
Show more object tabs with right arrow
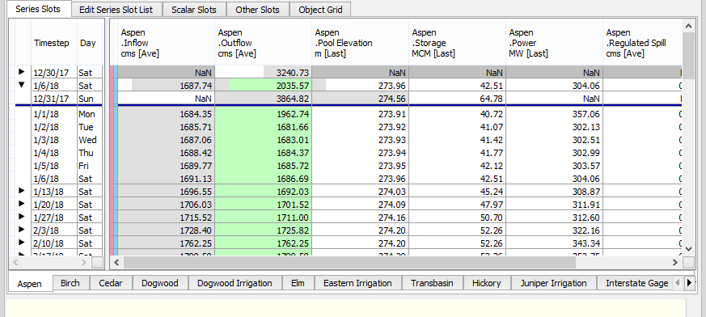(x=689, y=283)
